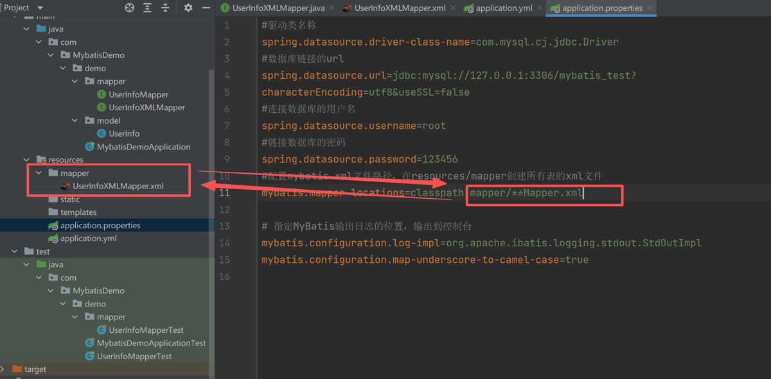The width and height of the screenshot is (771, 379).
Task: Collapse the test folder node
Action: click(14, 251)
